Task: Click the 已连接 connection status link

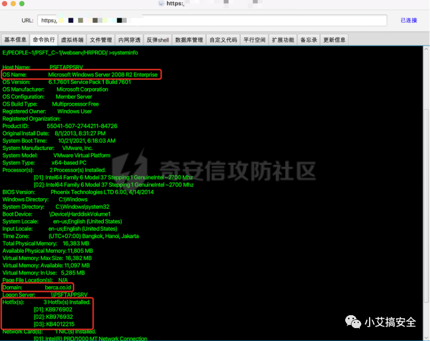Action: pyautogui.click(x=409, y=20)
